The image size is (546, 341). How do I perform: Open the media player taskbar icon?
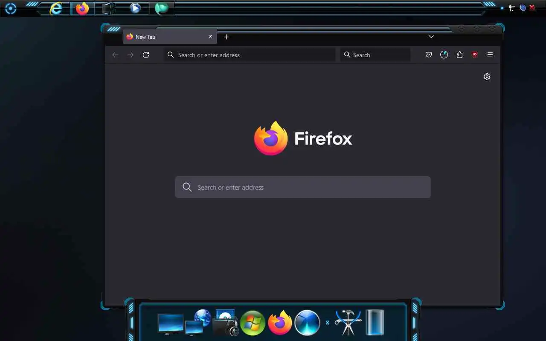click(x=135, y=8)
